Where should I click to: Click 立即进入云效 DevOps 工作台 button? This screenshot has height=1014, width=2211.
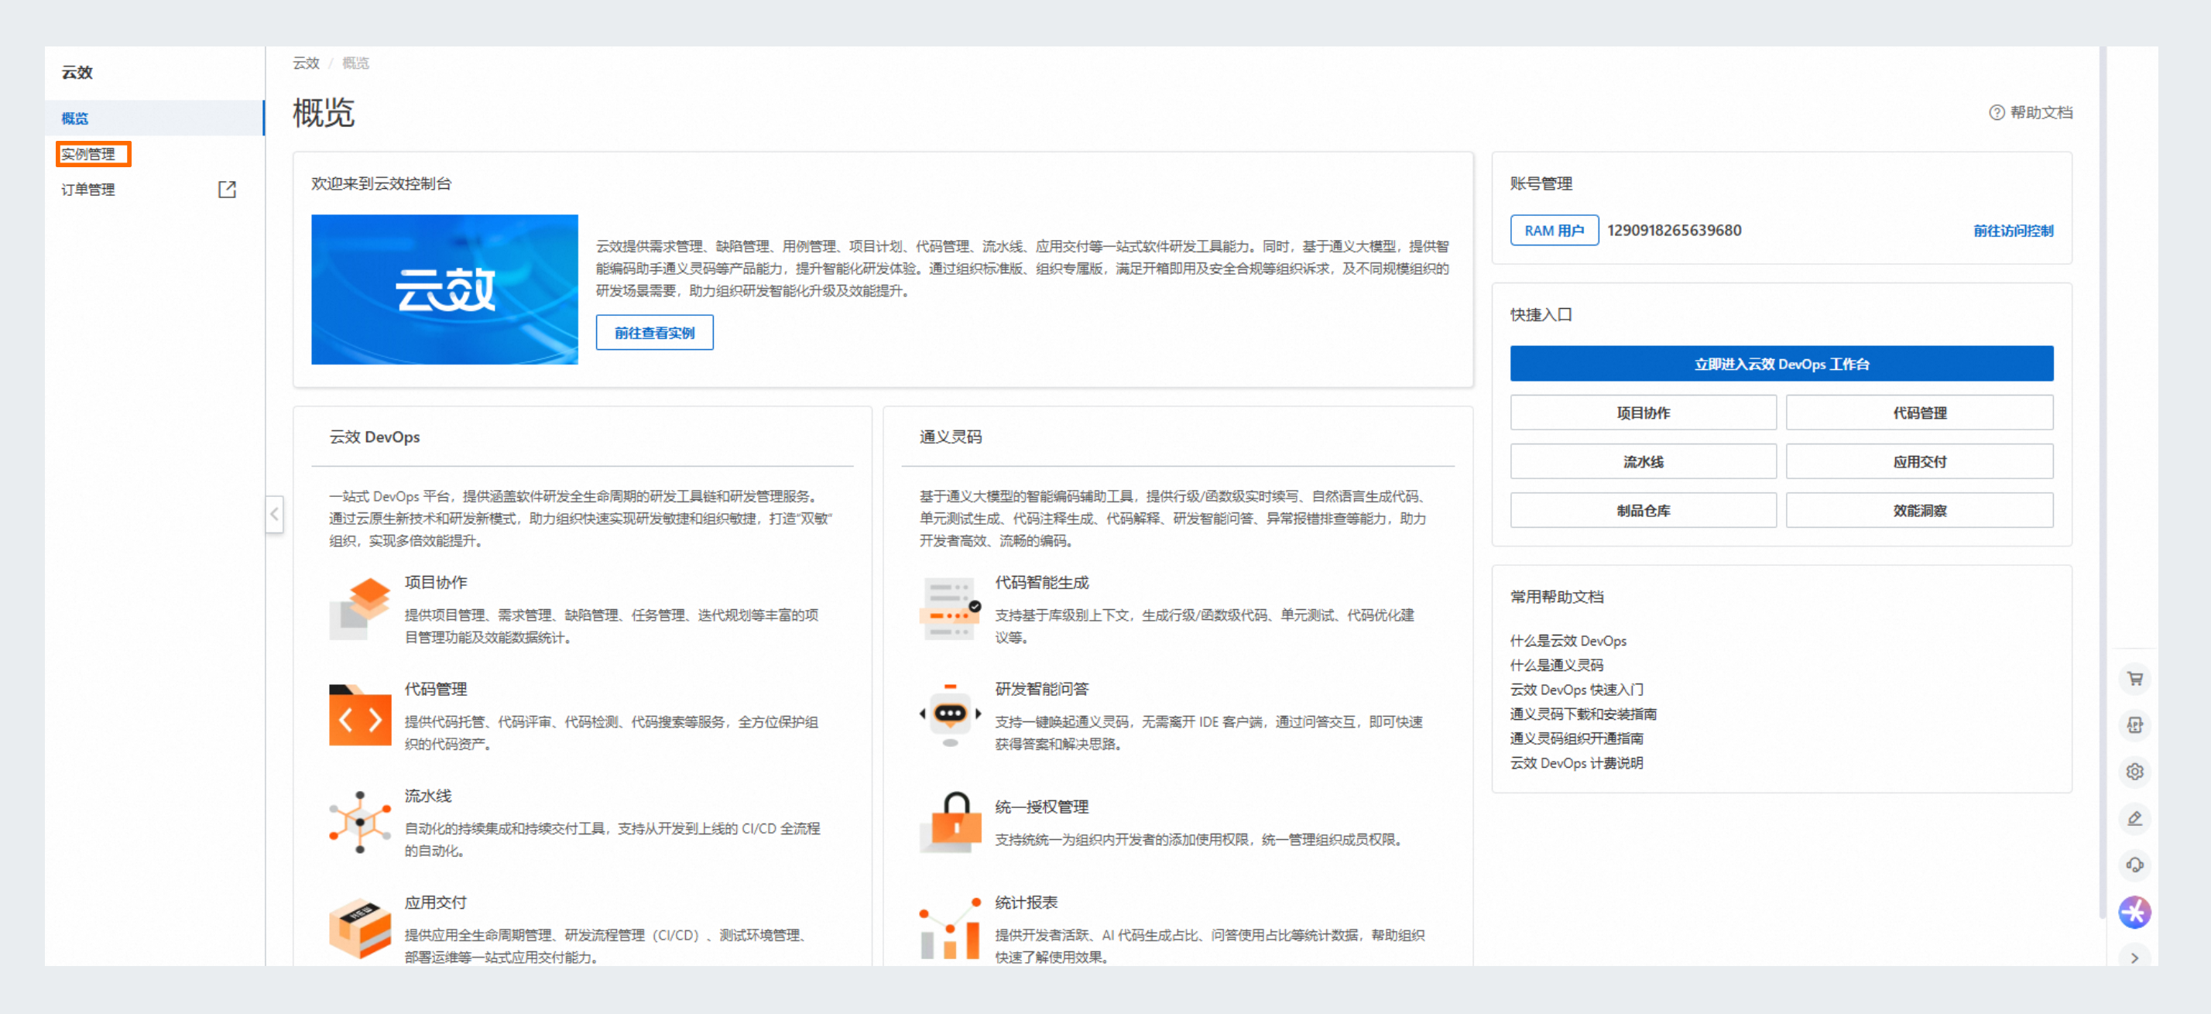(x=1781, y=364)
